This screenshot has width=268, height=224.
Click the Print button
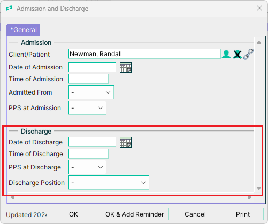(243, 214)
